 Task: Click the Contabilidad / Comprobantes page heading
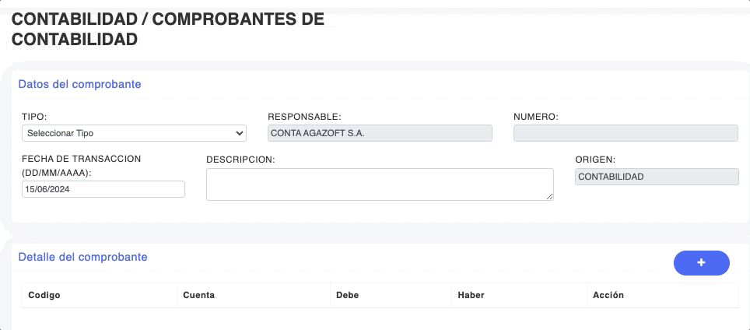tap(167, 30)
